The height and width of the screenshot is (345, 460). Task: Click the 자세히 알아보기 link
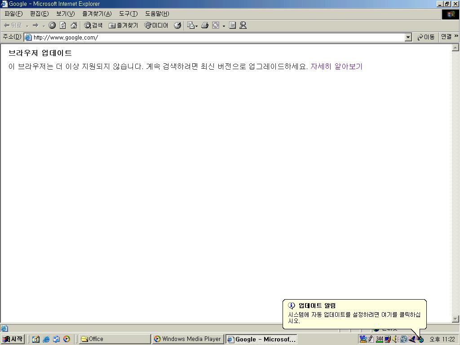click(336, 66)
